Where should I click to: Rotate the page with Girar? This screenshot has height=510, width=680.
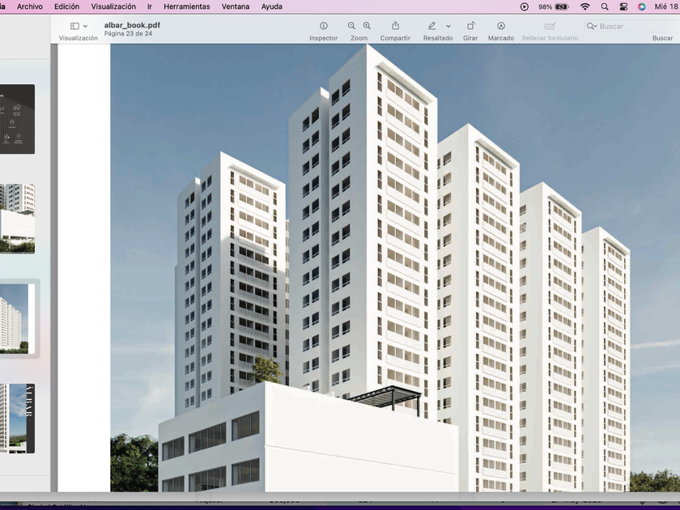470,27
